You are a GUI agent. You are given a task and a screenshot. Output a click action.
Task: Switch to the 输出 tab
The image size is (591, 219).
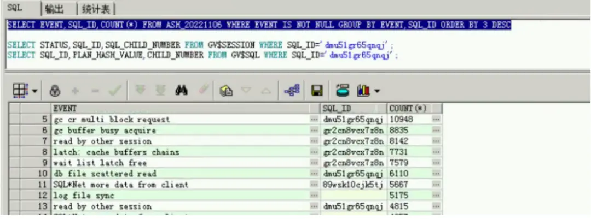point(54,9)
